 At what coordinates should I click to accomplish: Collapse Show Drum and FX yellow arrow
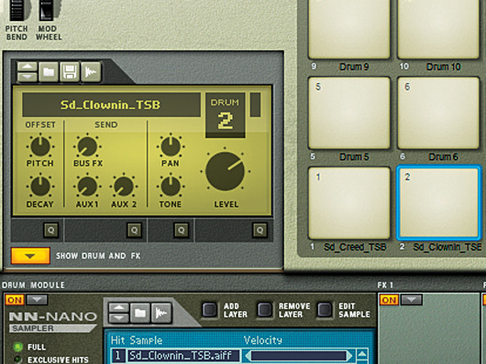(30, 256)
